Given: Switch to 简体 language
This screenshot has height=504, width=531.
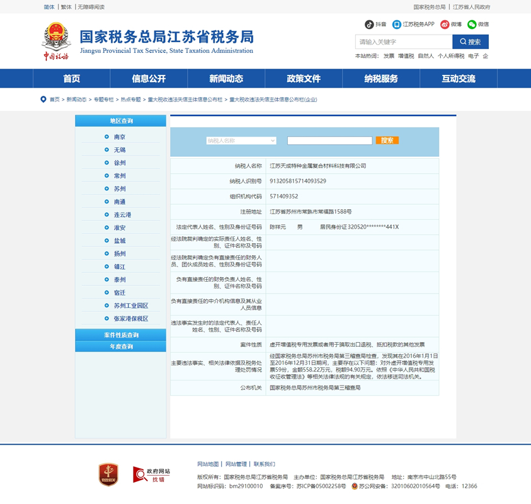Looking at the screenshot, I should click(49, 7).
